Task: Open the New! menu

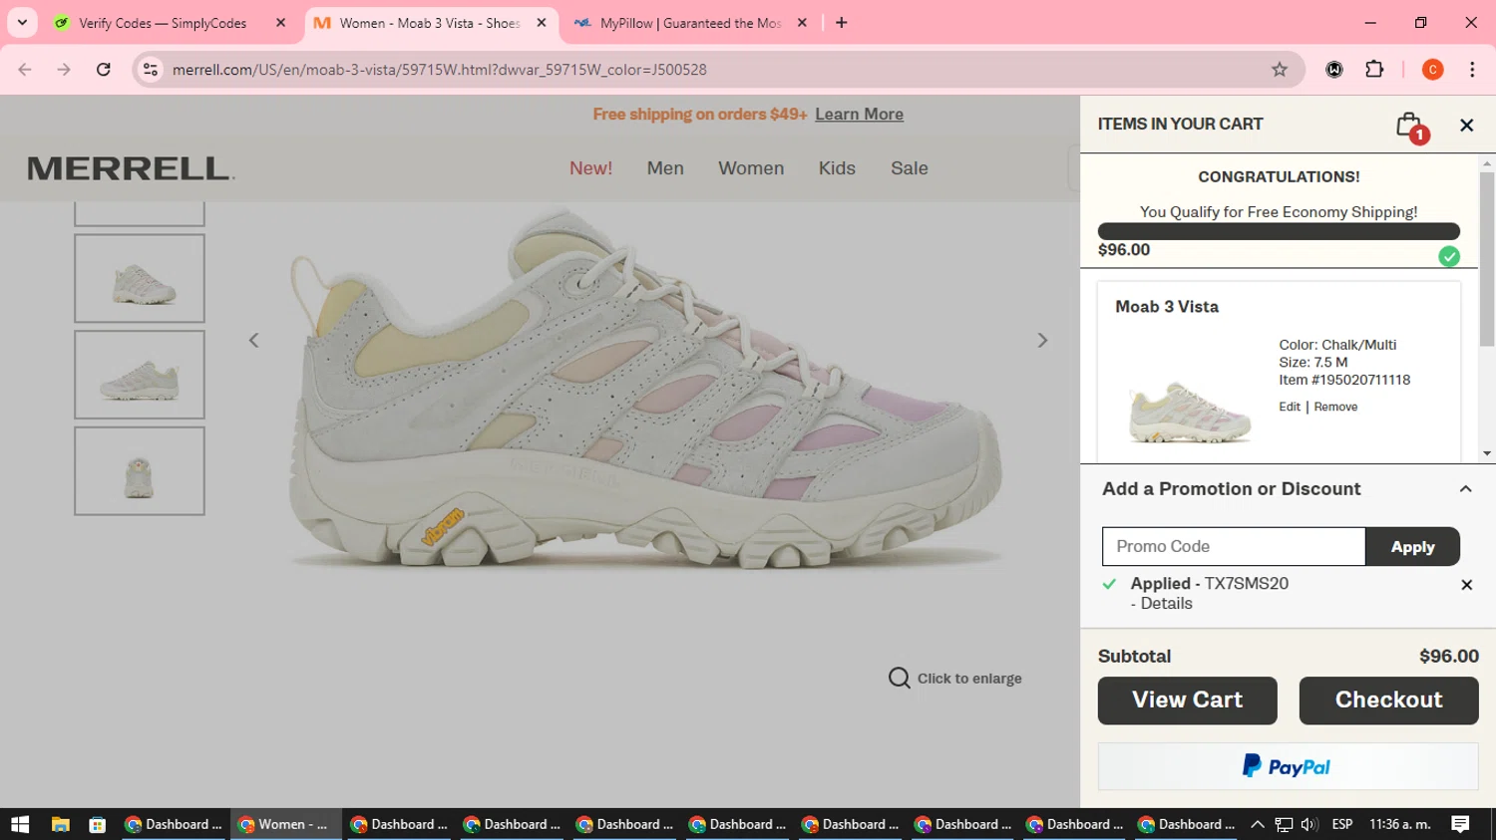Action: (x=590, y=168)
